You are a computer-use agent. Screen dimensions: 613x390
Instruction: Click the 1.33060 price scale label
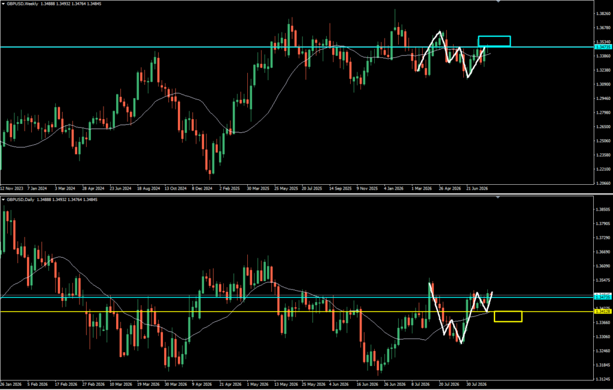603,337
